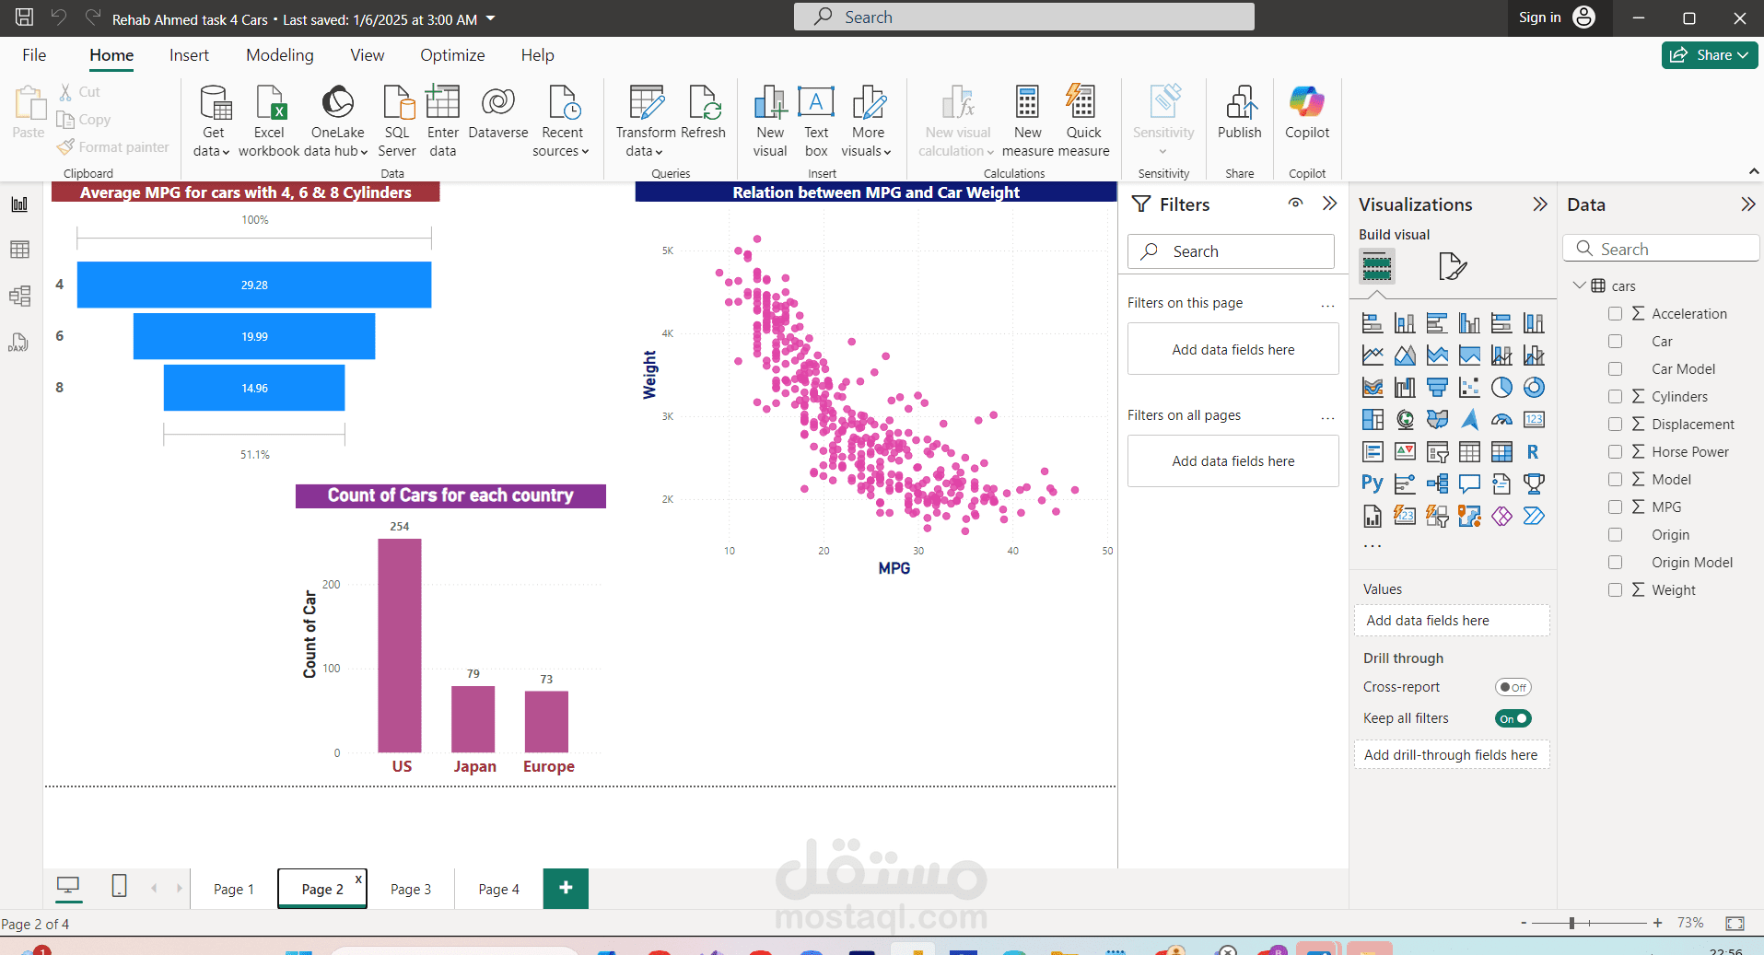Switch to Model view in left sidebar
Screen dimensions: 1764x955
19,296
